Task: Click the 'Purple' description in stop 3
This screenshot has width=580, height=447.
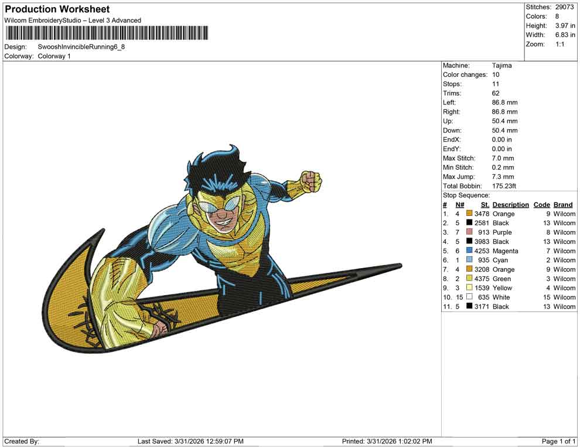Action: click(502, 232)
